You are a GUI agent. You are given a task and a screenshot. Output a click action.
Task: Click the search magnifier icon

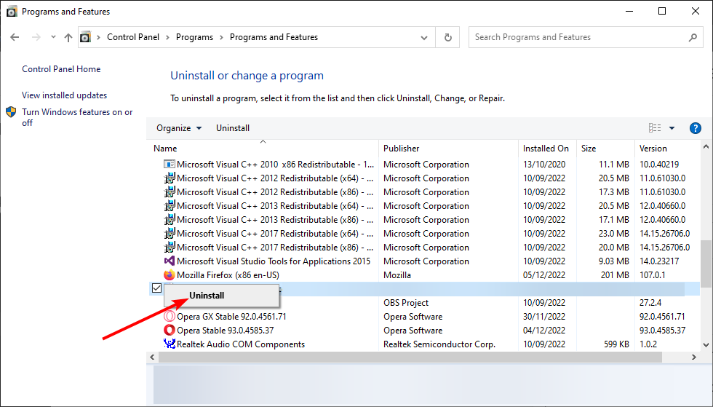(693, 37)
